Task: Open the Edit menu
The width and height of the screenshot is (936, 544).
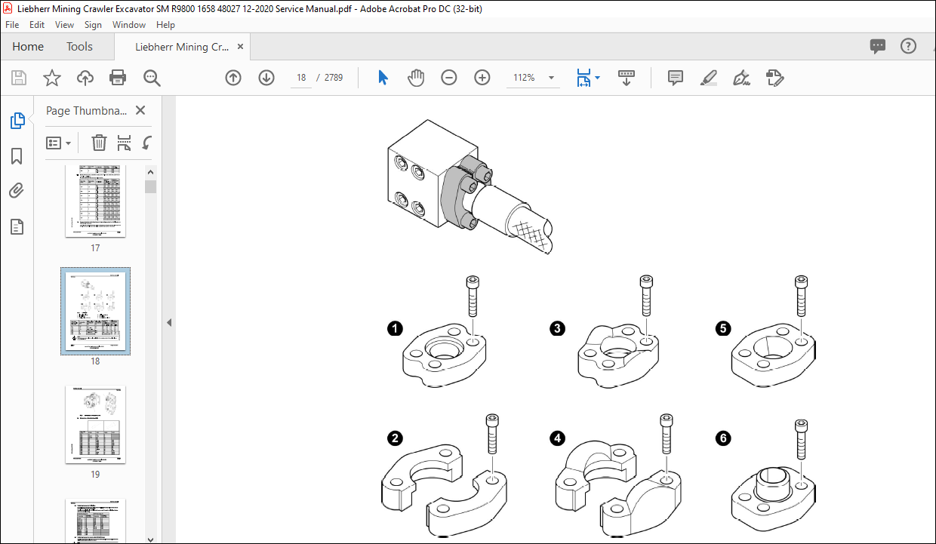Action: pyautogui.click(x=37, y=25)
